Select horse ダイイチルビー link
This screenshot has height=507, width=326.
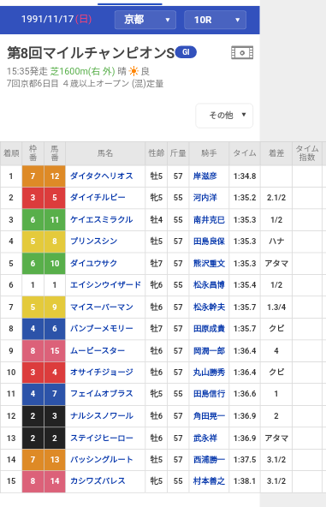98,198
